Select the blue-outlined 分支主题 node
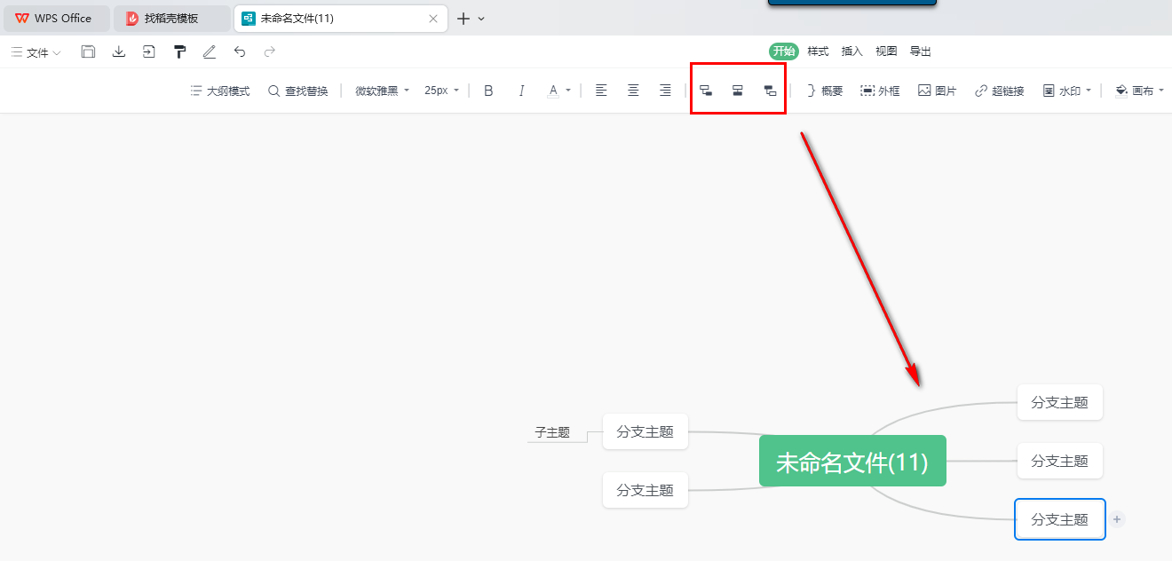 pyautogui.click(x=1060, y=519)
